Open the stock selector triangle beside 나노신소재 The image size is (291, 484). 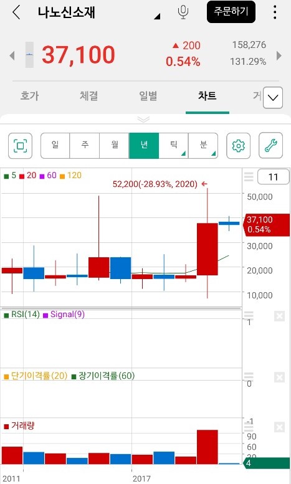click(x=157, y=16)
